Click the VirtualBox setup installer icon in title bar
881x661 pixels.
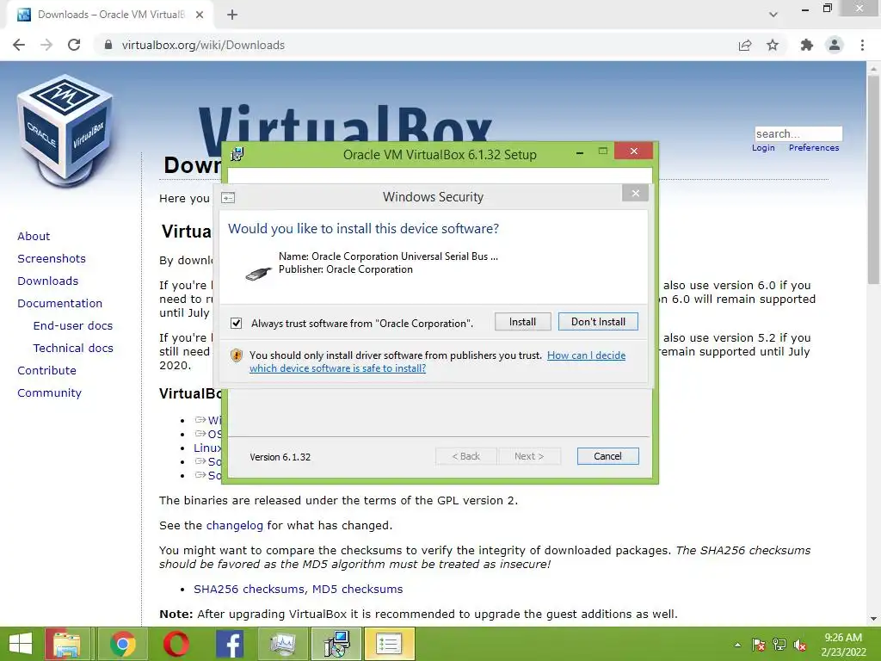(x=237, y=154)
